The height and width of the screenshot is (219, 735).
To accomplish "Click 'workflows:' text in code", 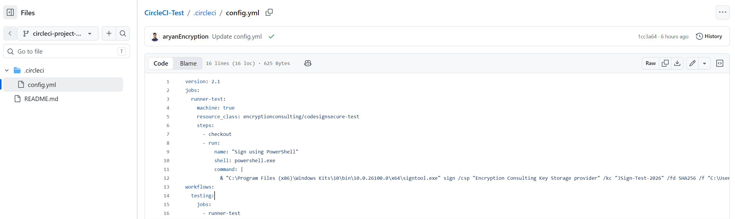I will point(200,187).
